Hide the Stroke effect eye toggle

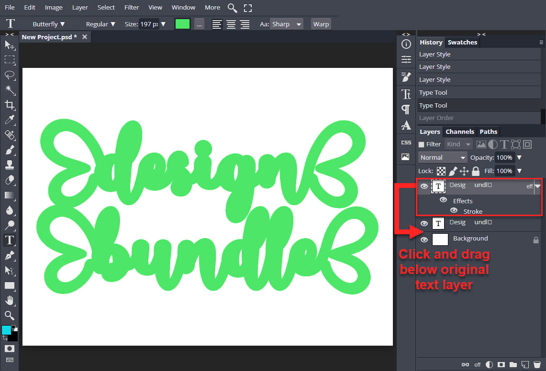[453, 210]
